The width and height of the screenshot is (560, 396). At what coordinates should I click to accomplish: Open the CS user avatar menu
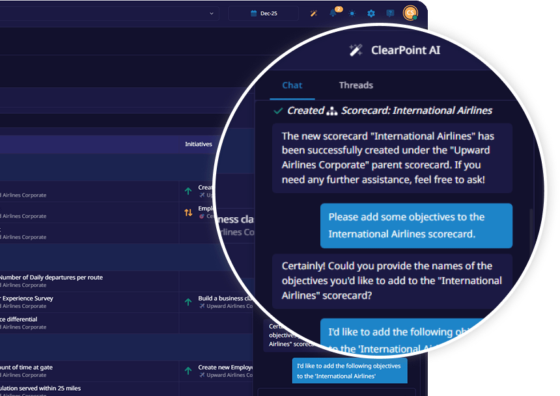pos(410,13)
